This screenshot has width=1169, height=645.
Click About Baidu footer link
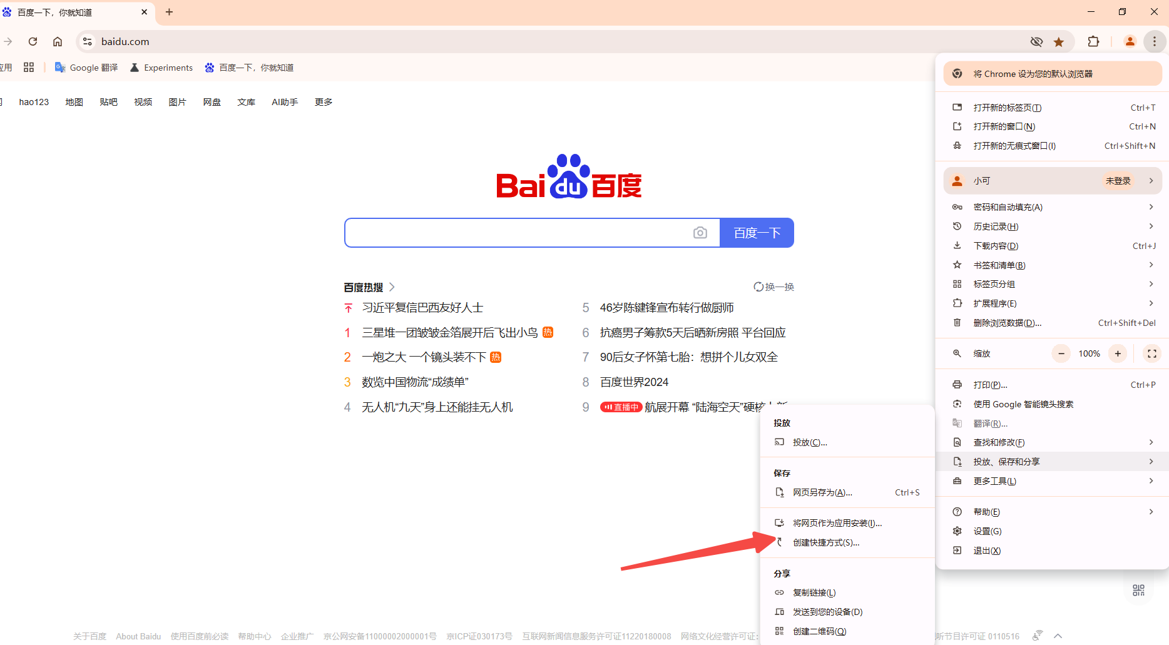coord(138,636)
